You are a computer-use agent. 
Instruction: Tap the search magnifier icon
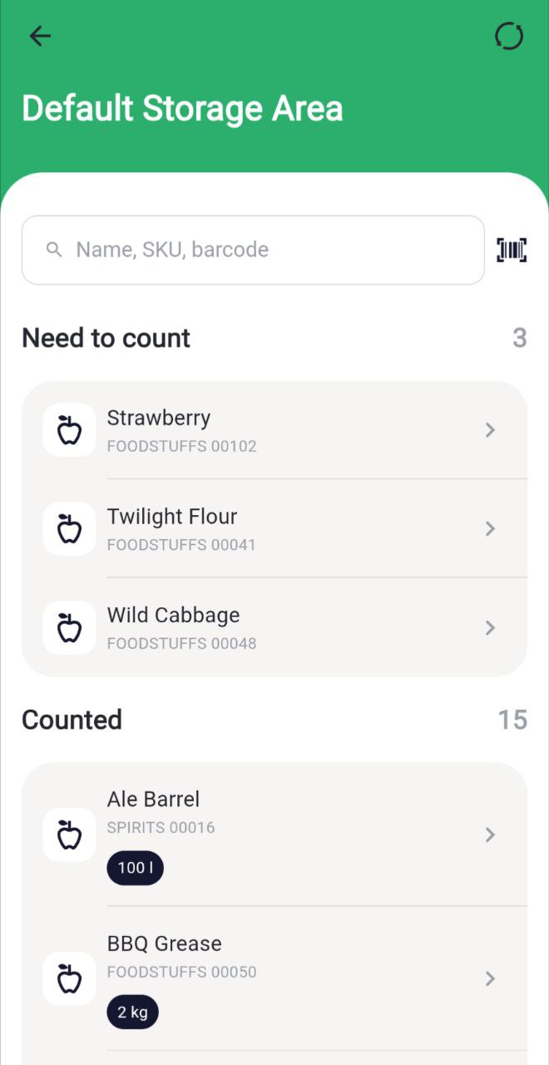tap(55, 250)
